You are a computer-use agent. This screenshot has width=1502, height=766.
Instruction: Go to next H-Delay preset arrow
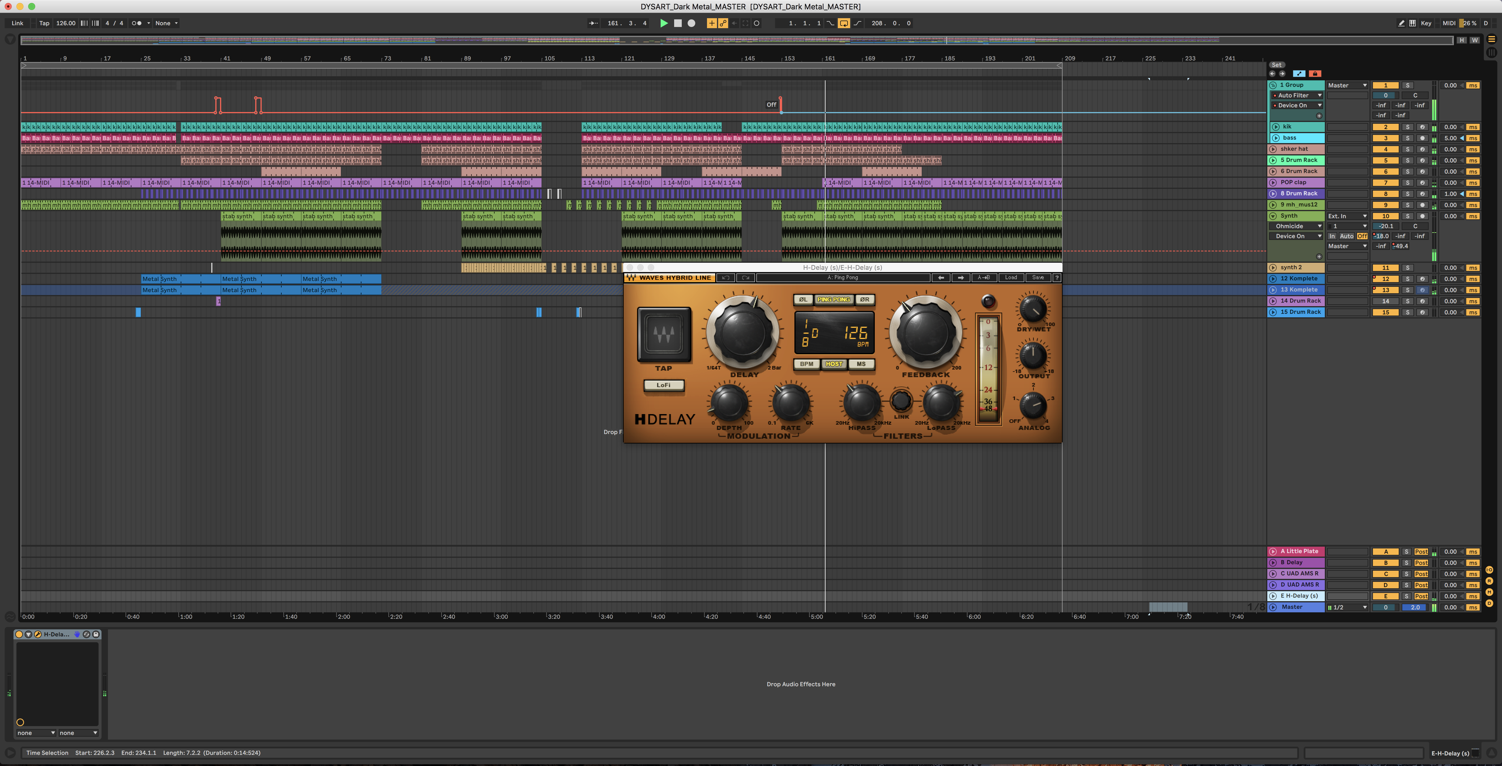tap(960, 278)
